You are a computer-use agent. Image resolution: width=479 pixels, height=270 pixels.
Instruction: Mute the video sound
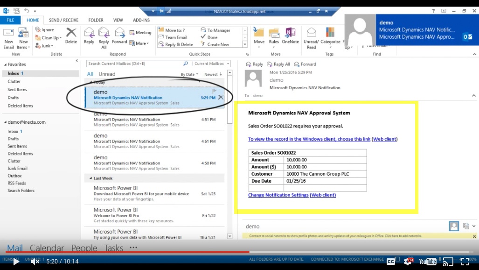coord(35,262)
